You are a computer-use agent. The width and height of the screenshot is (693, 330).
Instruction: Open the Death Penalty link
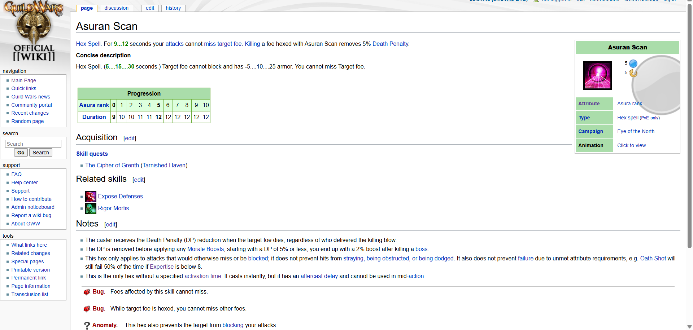(391, 44)
